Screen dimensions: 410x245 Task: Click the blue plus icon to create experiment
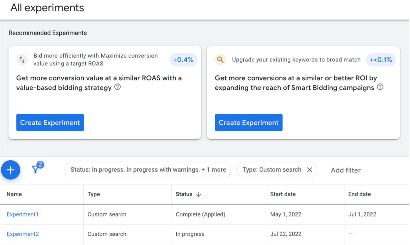10,170
